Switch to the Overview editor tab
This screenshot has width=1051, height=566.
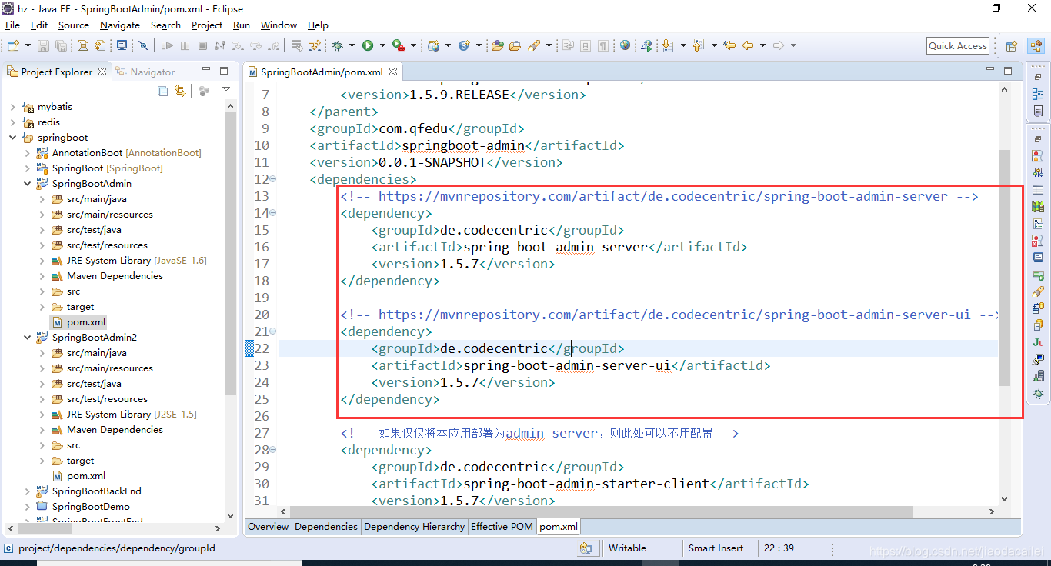pos(268,527)
